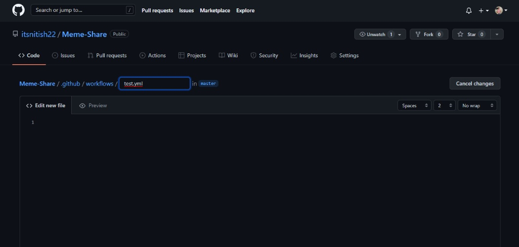Switch to the Projects tab
519x247 pixels.
[x=192, y=55]
